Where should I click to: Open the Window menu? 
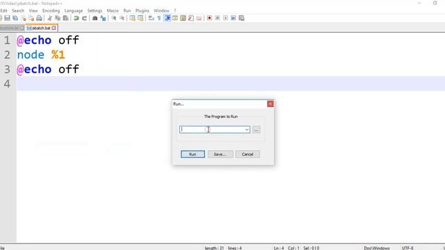click(161, 10)
